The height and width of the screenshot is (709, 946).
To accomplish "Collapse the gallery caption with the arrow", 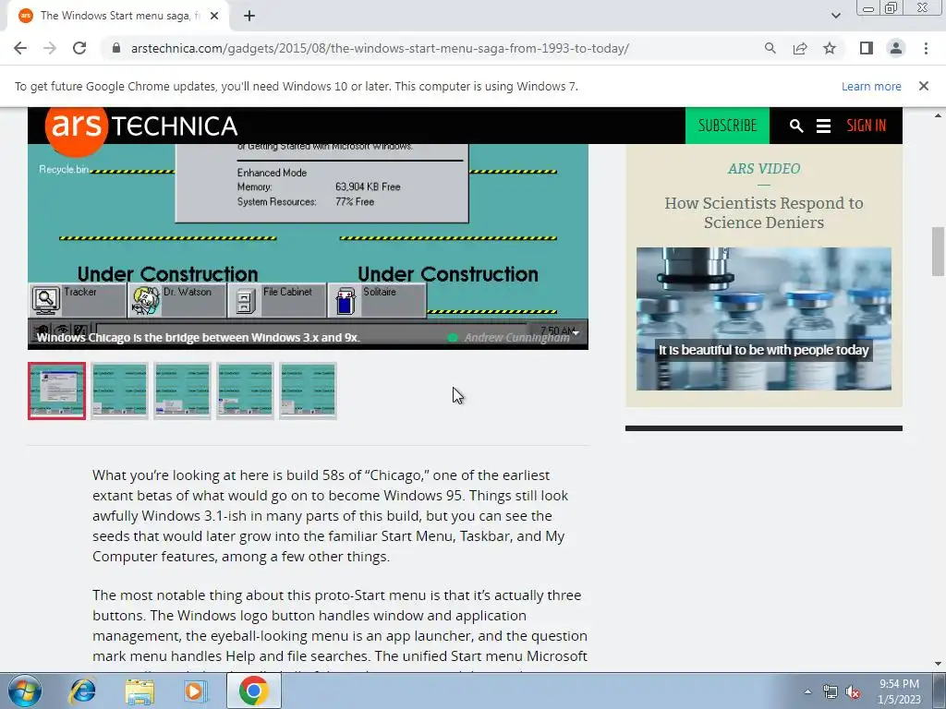I will 576,332.
